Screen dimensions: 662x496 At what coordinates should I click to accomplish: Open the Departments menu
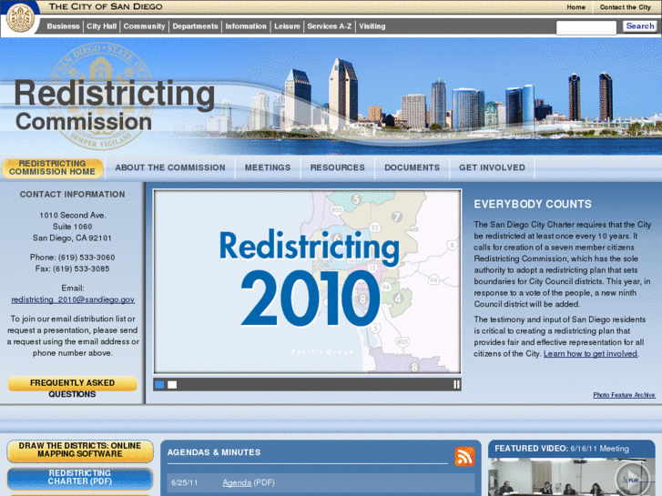tap(195, 26)
